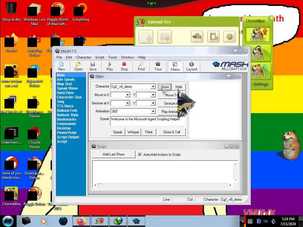Select the Firefox desktop shortcut
The height and width of the screenshot is (227, 303).
point(11,43)
